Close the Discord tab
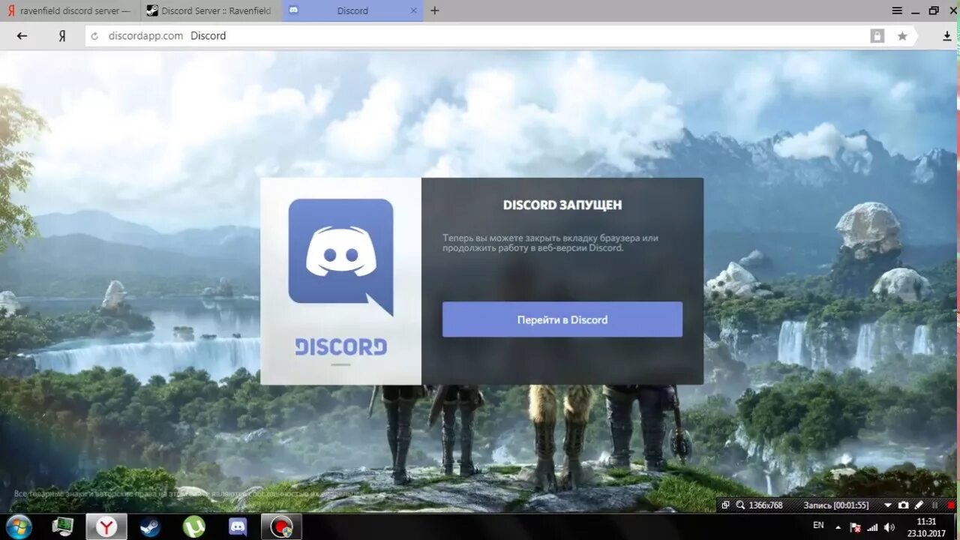 click(414, 10)
